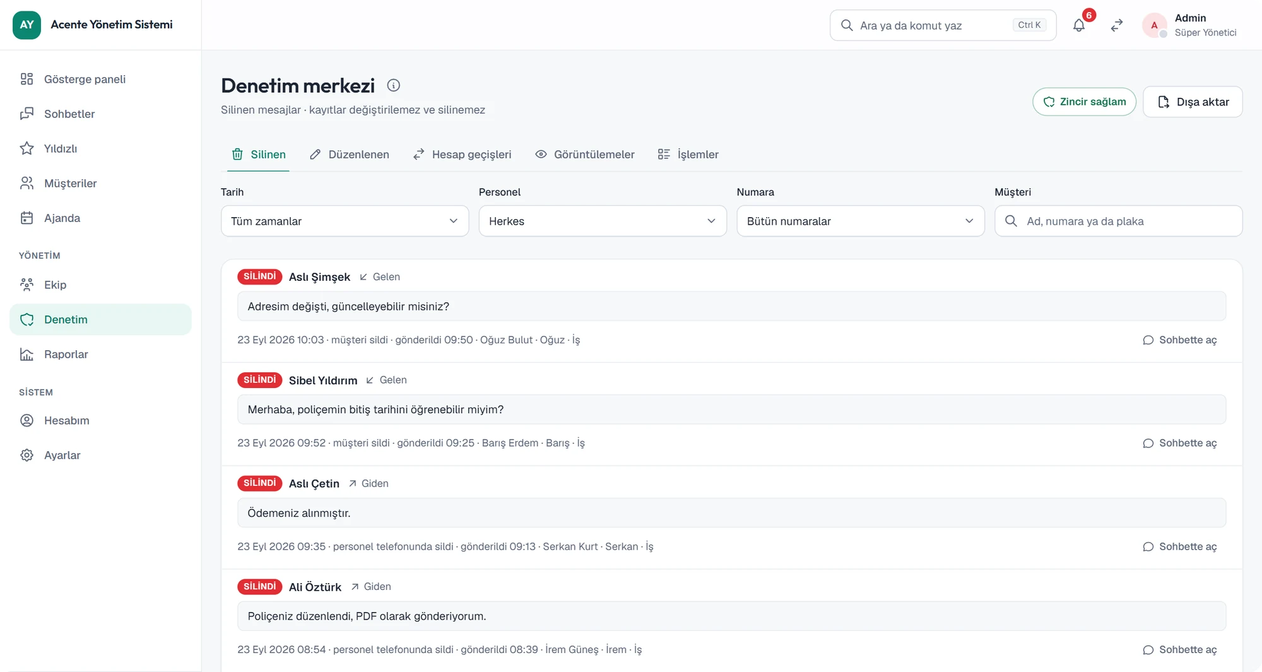Click the search magnifier in the top bar

coord(847,25)
